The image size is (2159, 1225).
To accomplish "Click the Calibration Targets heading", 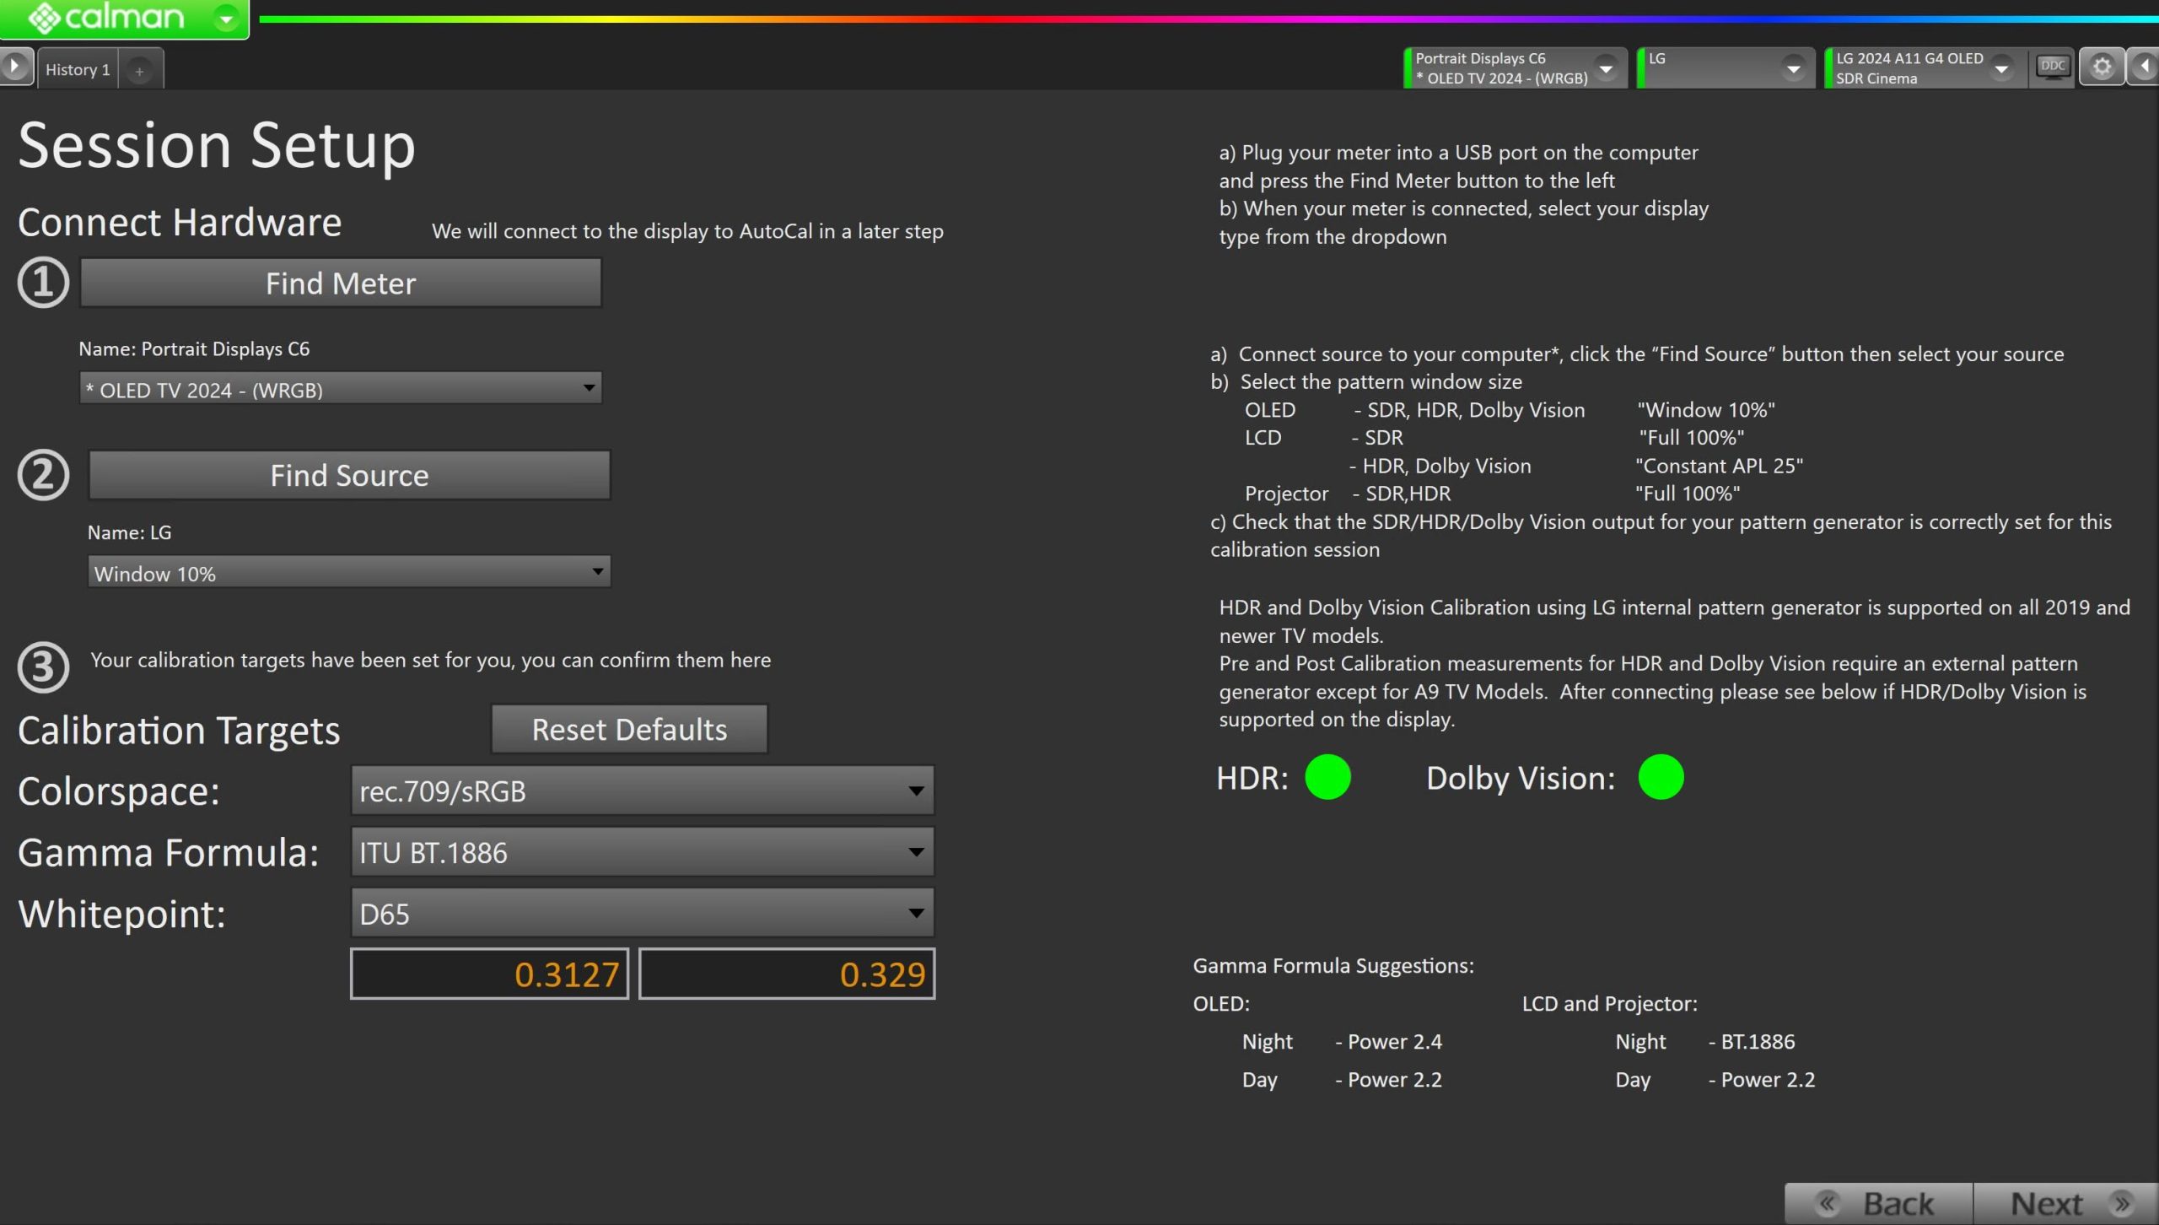I will pos(179,731).
